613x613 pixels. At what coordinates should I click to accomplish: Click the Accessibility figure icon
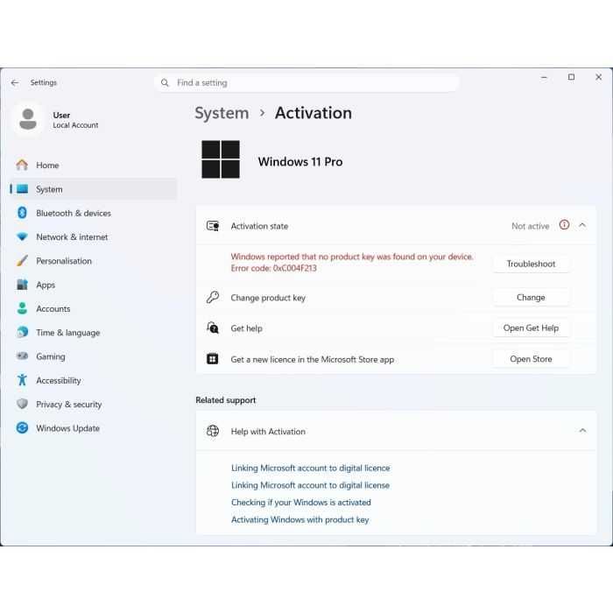(22, 380)
